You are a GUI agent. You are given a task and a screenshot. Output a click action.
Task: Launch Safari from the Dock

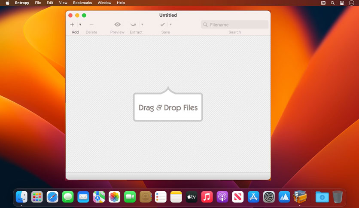(x=52, y=197)
